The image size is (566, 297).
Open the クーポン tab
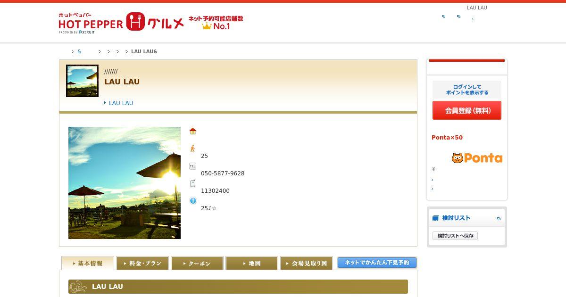197,263
